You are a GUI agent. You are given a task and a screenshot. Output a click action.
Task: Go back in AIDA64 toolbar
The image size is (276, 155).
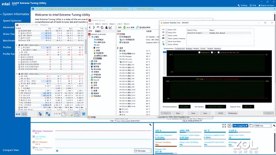(x=90, y=27)
